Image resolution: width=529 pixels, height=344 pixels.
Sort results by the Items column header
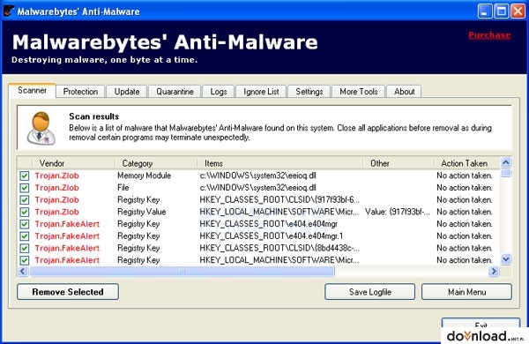[280, 163]
